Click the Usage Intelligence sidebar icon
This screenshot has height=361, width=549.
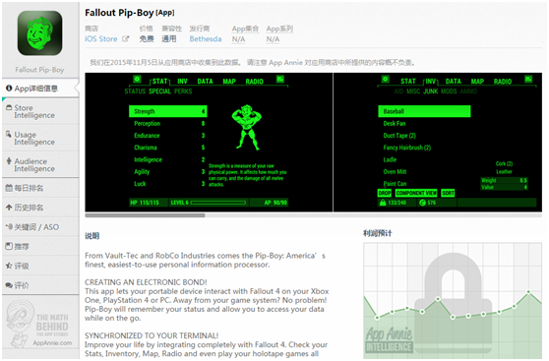9,134
